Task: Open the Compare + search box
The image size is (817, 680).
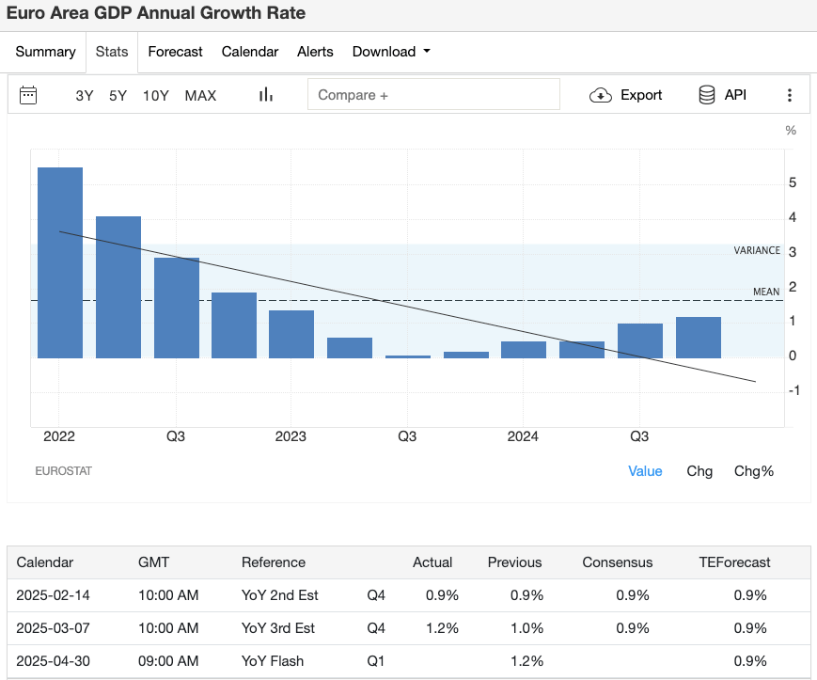Action: click(433, 94)
